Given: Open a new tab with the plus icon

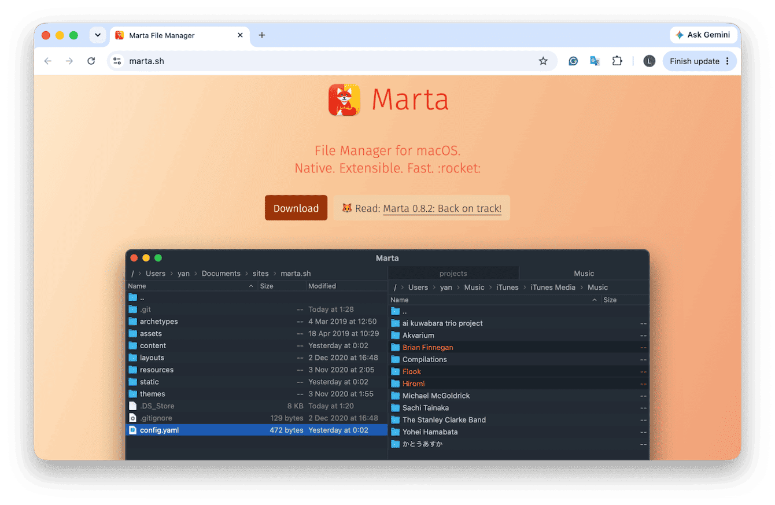Looking at the screenshot, I should click(x=261, y=35).
